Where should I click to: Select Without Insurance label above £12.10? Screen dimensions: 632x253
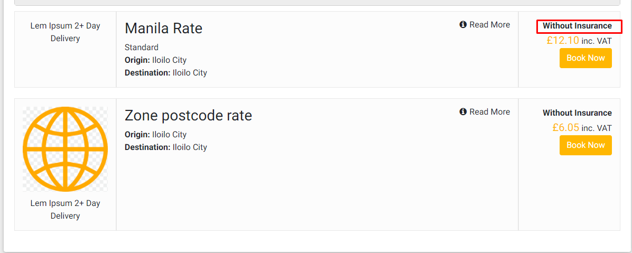point(577,26)
